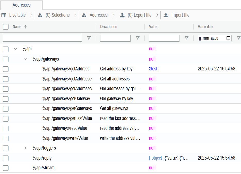Select the %api/reply row checkbox

pyautogui.click(x=6, y=158)
